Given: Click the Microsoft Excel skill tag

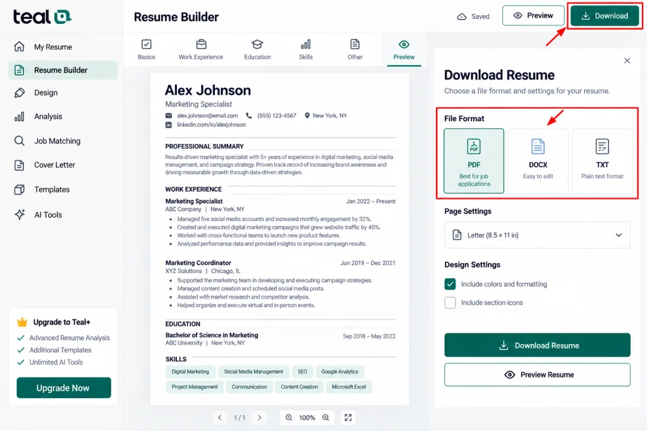Looking at the screenshot, I should [x=349, y=387].
